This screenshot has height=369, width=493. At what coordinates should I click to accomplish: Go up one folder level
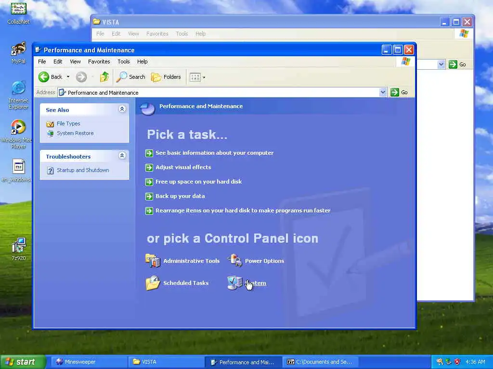coord(104,77)
